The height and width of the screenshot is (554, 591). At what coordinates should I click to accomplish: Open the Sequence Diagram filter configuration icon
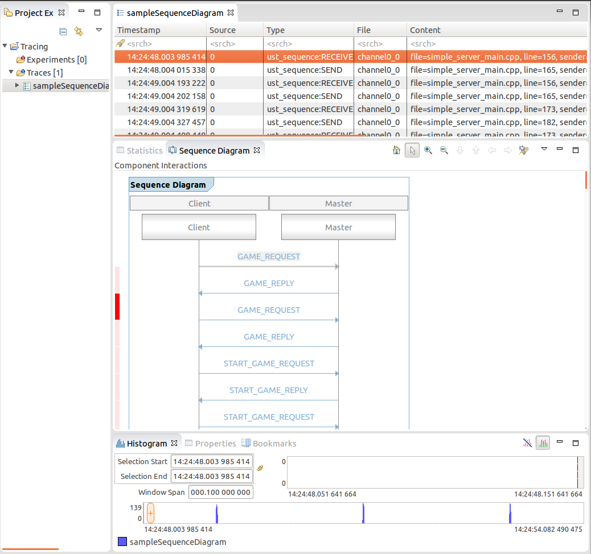[x=524, y=151]
